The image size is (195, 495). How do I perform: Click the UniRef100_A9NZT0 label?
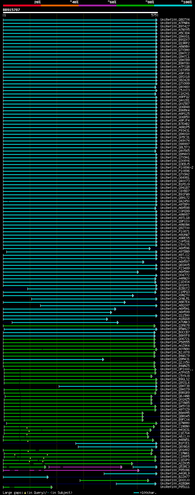pyautogui.click(x=175, y=295)
